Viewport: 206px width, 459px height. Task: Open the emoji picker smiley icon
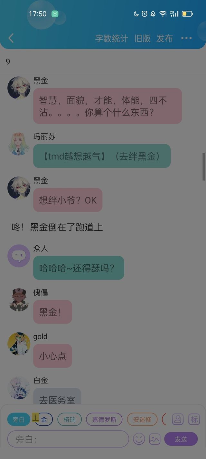pyautogui.click(x=139, y=439)
